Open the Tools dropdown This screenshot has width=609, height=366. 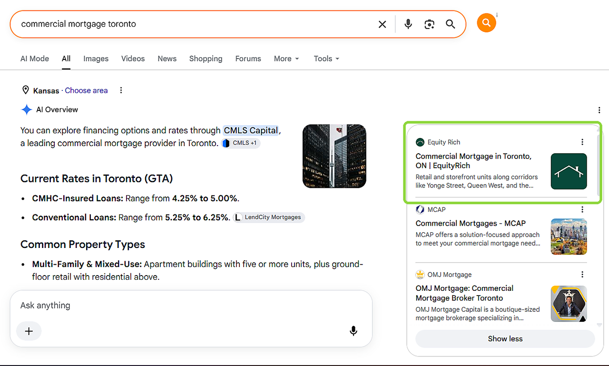click(x=326, y=59)
